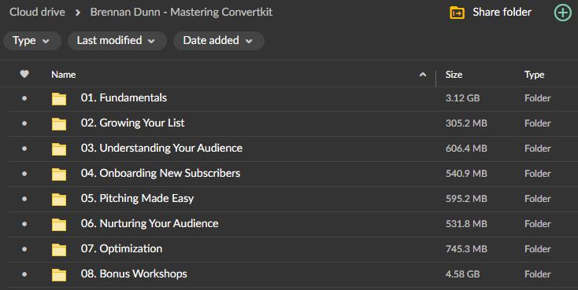This screenshot has height=290, width=578.
Task: Click the Share folder text button
Action: pyautogui.click(x=502, y=12)
